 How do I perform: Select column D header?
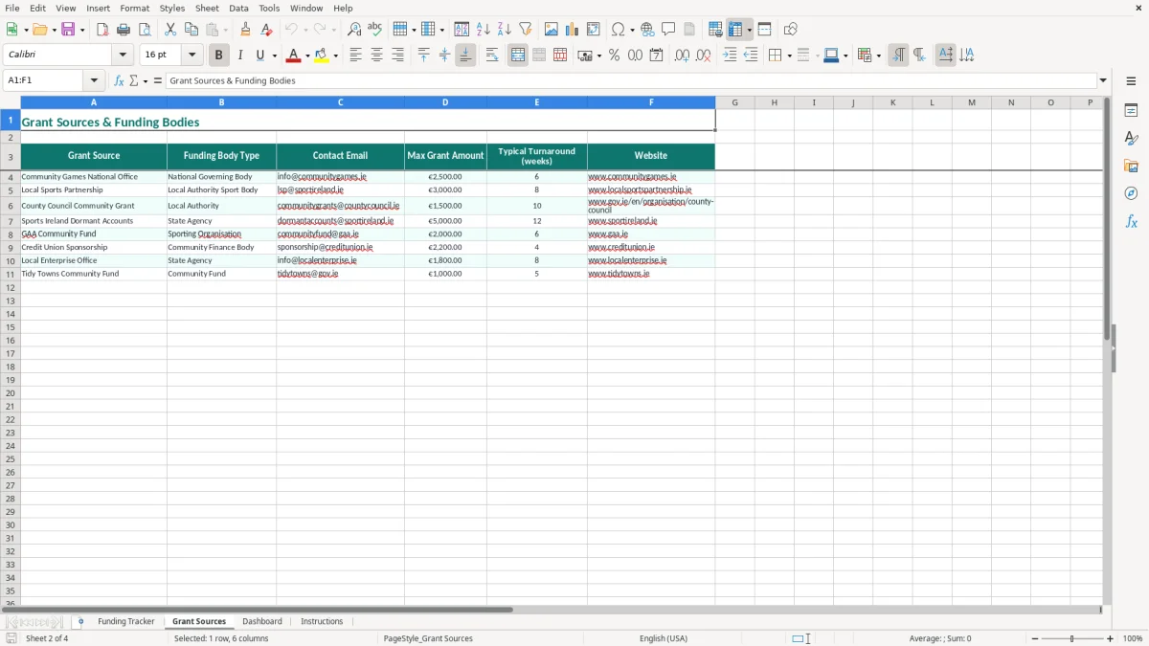pyautogui.click(x=445, y=102)
